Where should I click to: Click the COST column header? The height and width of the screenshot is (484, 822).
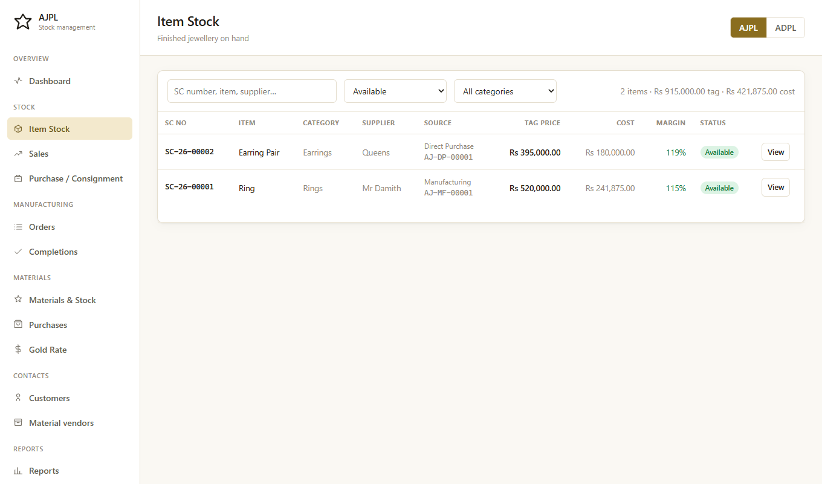(626, 123)
